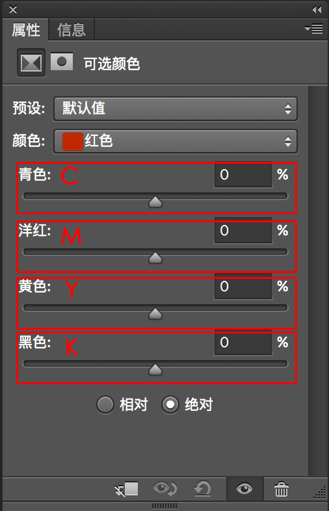Click the 青色 slider handle
Image resolution: width=329 pixels, height=511 pixels.
tap(155, 202)
